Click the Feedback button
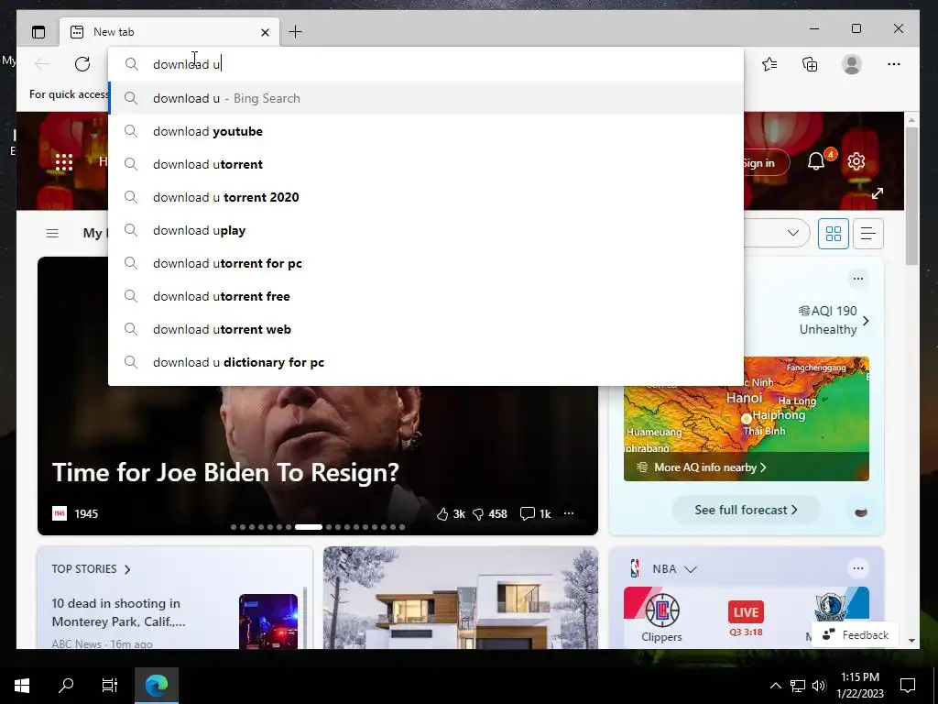Viewport: 938px width, 704px height. click(x=855, y=634)
